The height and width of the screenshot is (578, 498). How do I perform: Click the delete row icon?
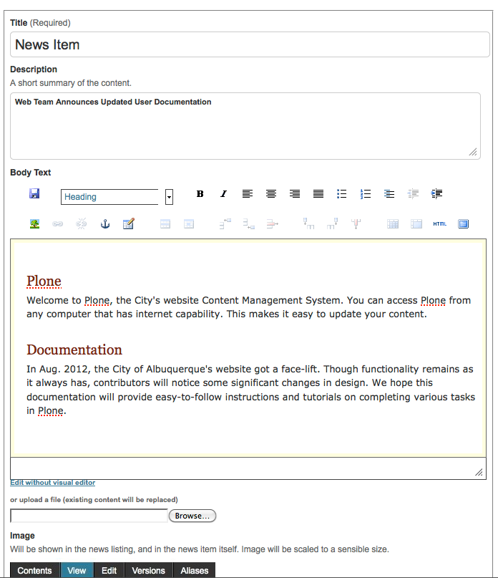[x=272, y=223]
